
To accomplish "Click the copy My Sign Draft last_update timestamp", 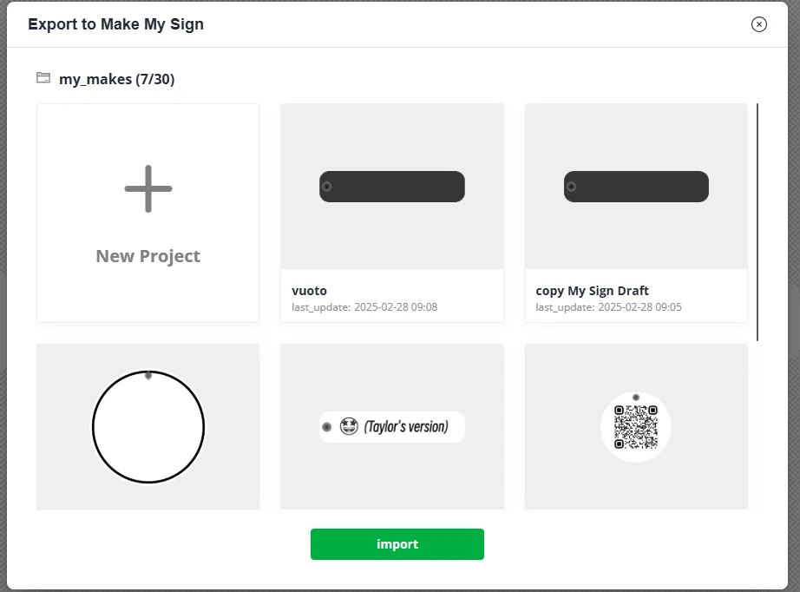I will point(609,307).
